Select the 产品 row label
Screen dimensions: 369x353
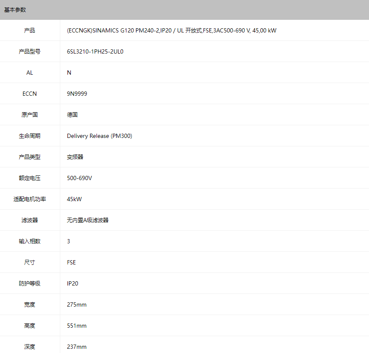[x=29, y=30]
